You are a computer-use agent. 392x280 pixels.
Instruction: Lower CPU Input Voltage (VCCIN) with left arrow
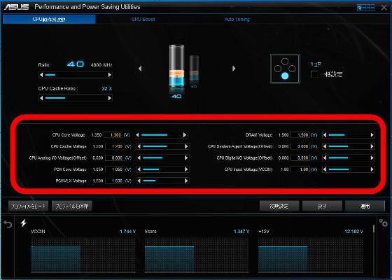[x=325, y=169]
